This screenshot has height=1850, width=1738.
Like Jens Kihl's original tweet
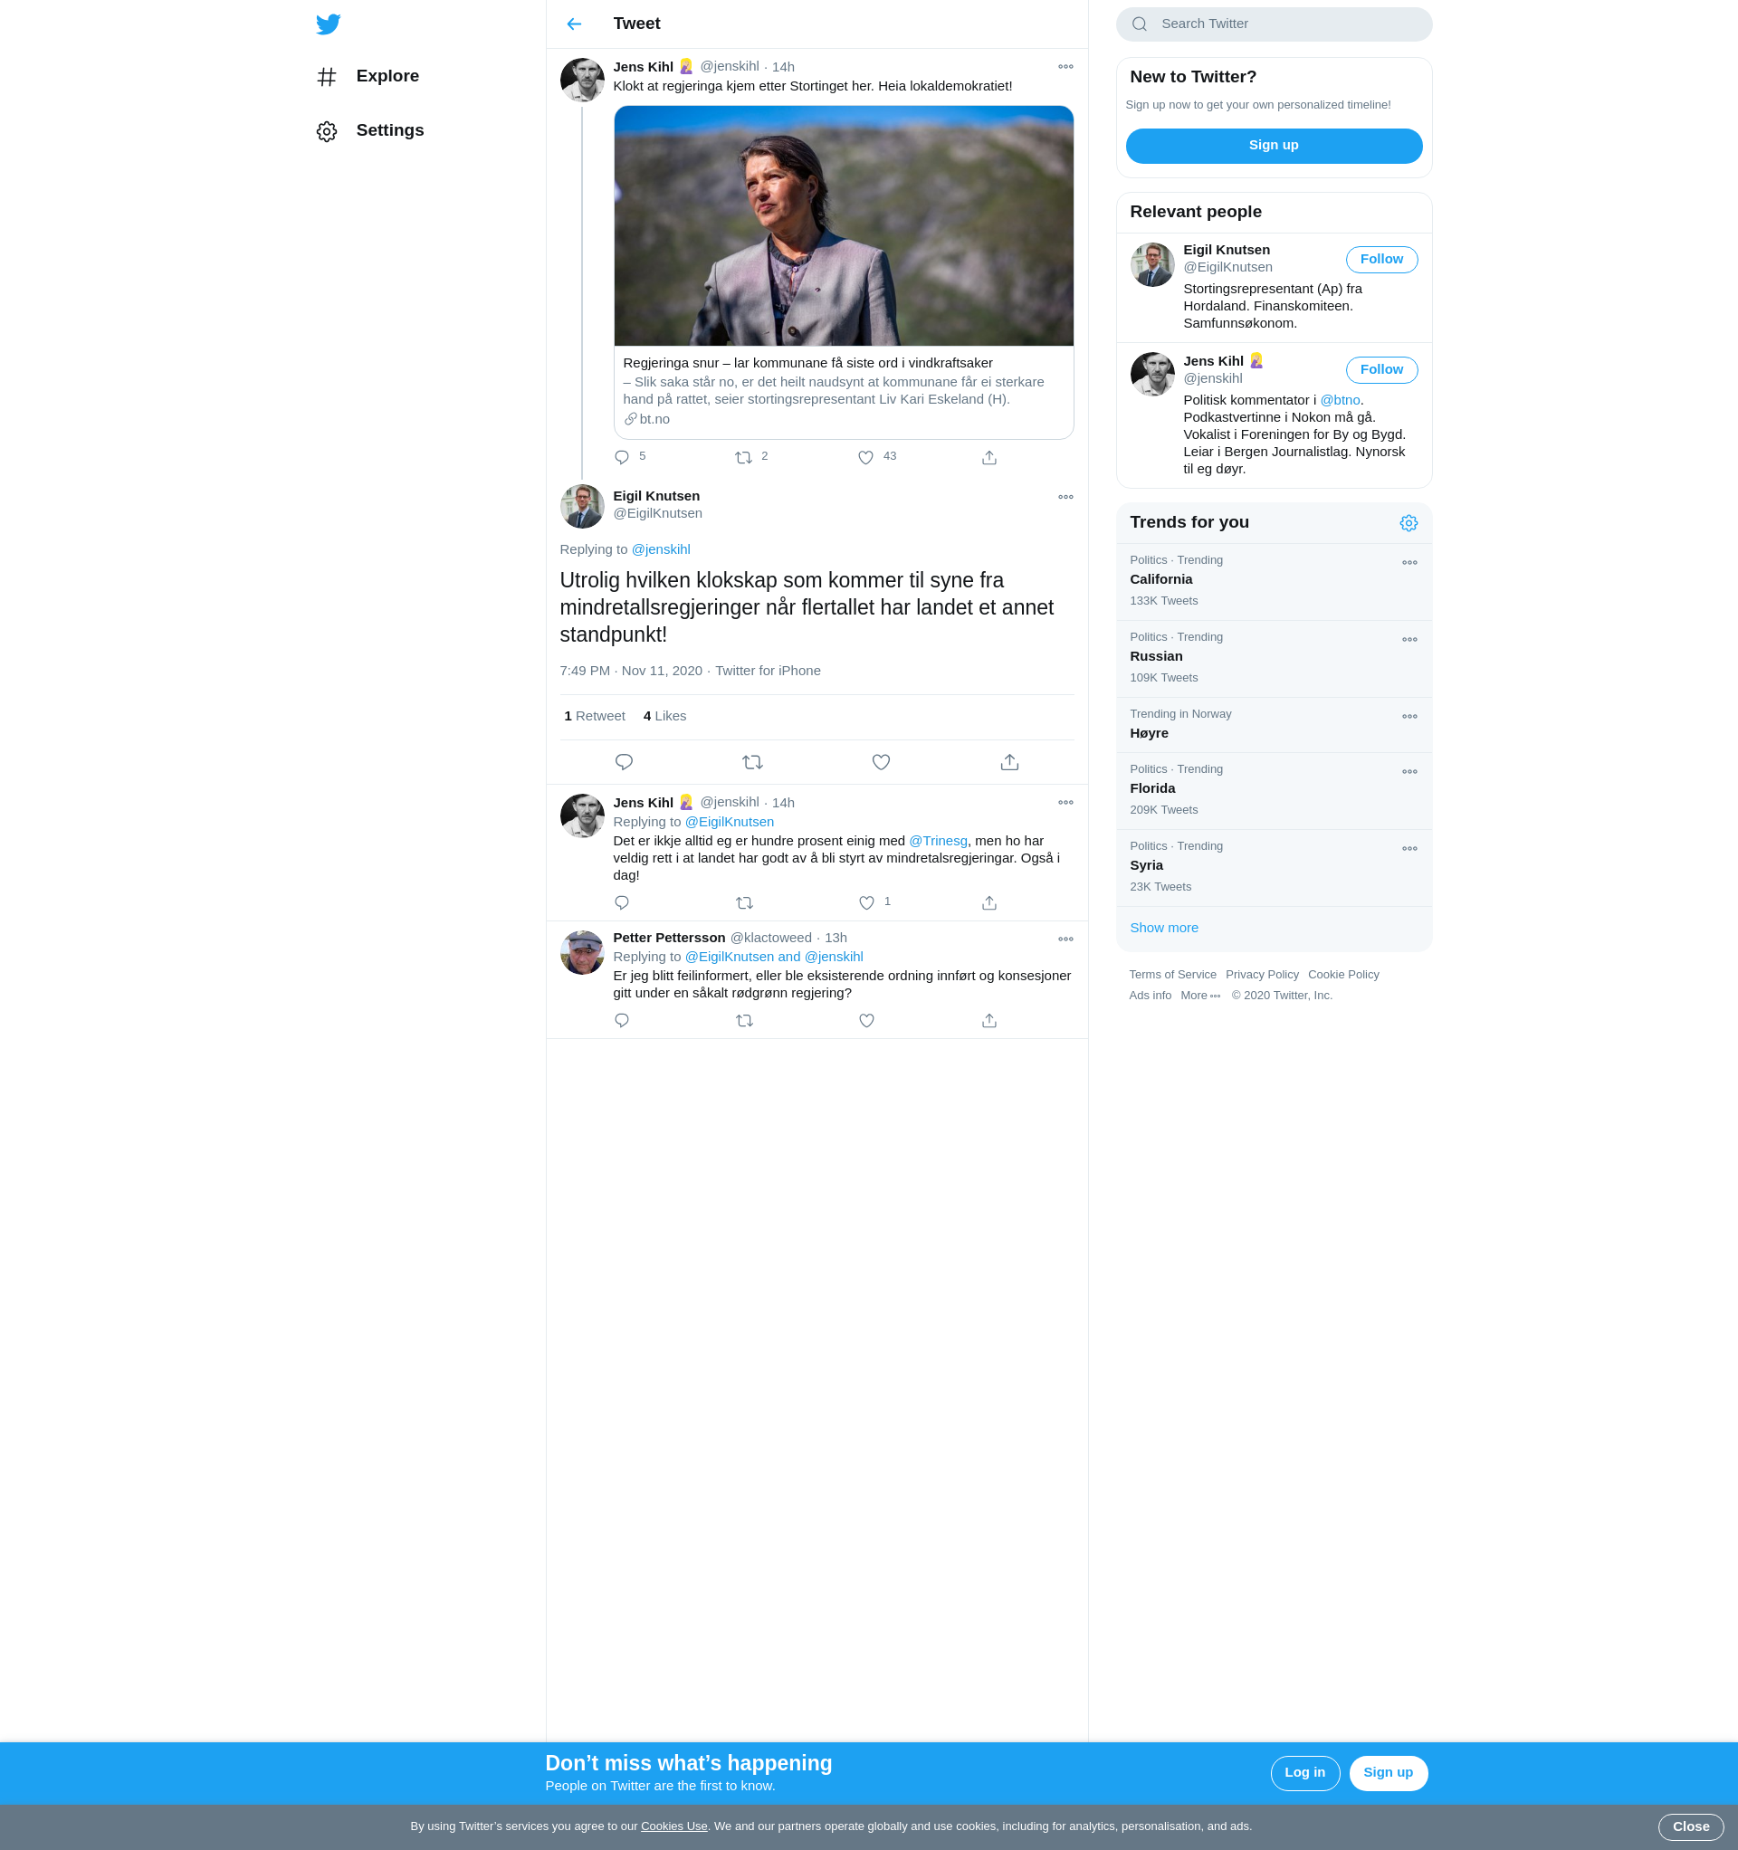tap(865, 457)
